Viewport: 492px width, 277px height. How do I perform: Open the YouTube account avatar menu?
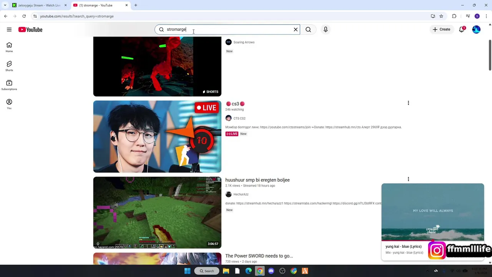point(476,30)
